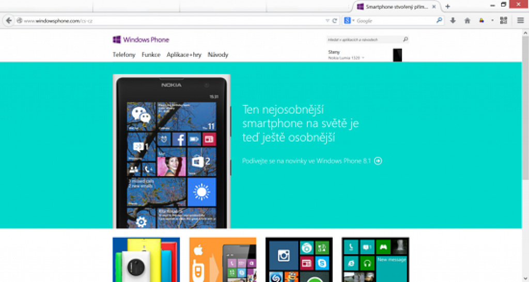Click the battery tile on the phone
Image resolution: width=529 pixels, height=282 pixels.
tap(194, 139)
